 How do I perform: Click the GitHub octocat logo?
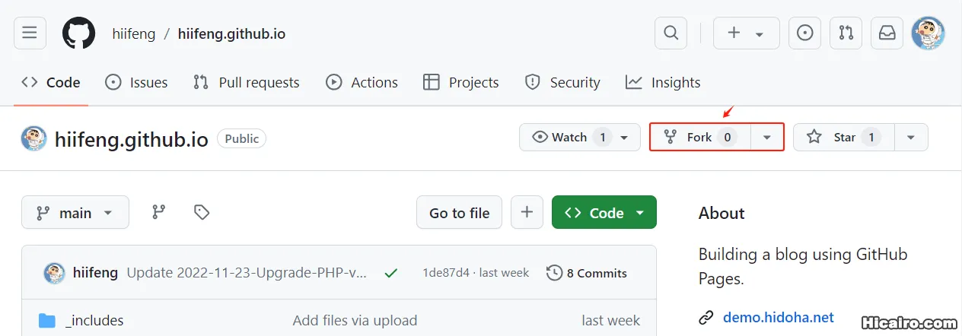[x=79, y=33]
